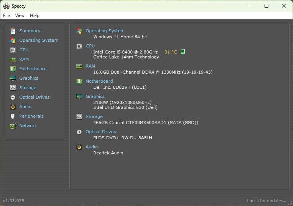The height and width of the screenshot is (206, 293).
Task: Click the resize grip in window corner
Action: [x=291, y=203]
